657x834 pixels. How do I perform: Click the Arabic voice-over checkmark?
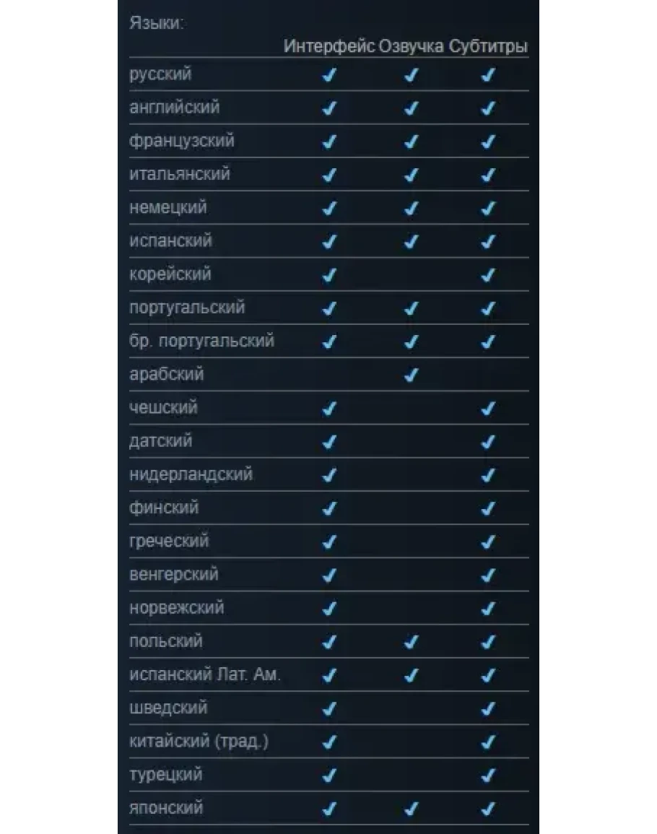tap(411, 375)
